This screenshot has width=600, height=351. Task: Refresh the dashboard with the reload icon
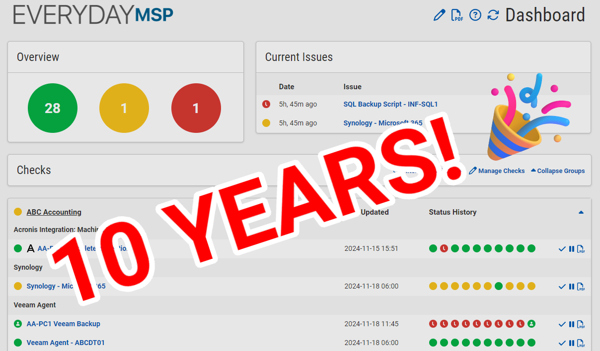493,15
